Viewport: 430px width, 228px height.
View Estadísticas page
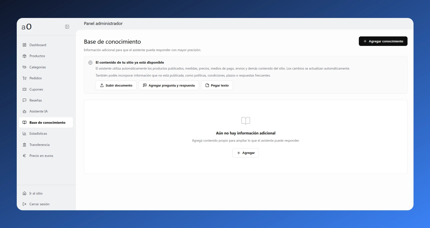pos(46,133)
